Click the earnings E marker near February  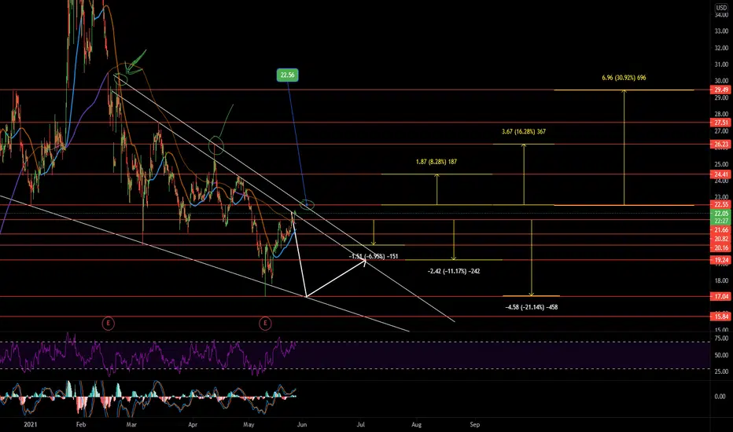108,323
